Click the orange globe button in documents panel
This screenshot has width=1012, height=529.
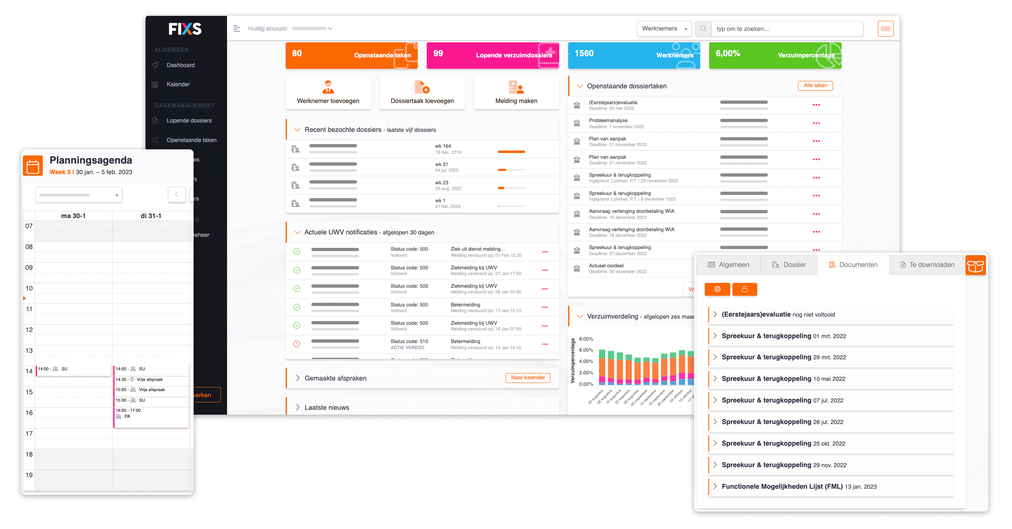(x=717, y=289)
